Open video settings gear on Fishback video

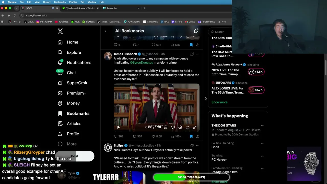click(x=180, y=127)
